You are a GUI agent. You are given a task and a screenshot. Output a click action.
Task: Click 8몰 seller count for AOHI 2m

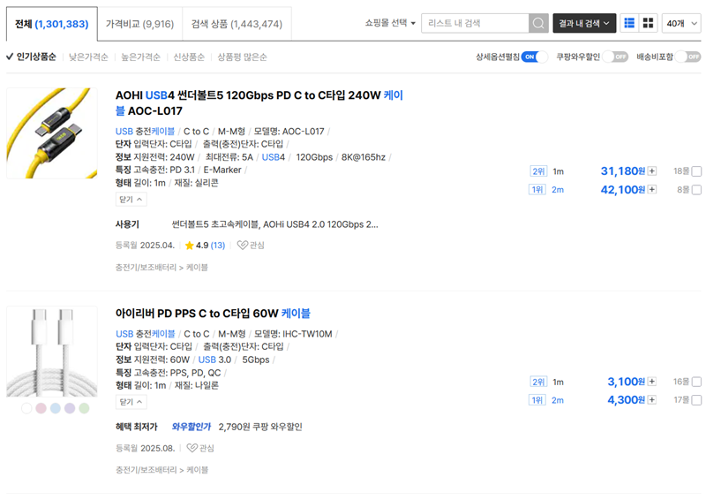(683, 190)
